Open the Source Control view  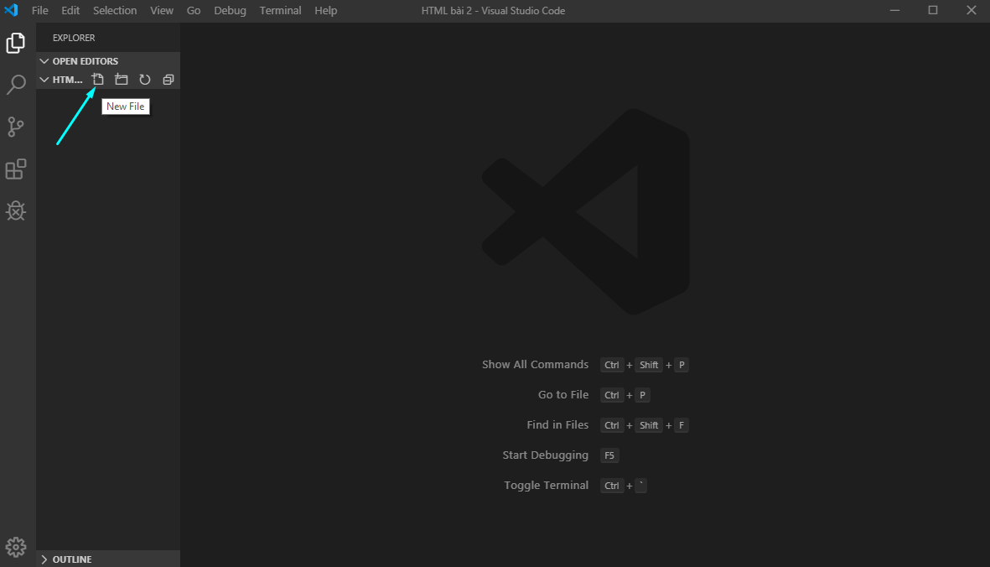(x=16, y=127)
